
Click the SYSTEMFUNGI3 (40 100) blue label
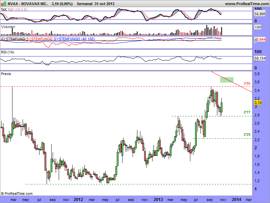pos(74,39)
